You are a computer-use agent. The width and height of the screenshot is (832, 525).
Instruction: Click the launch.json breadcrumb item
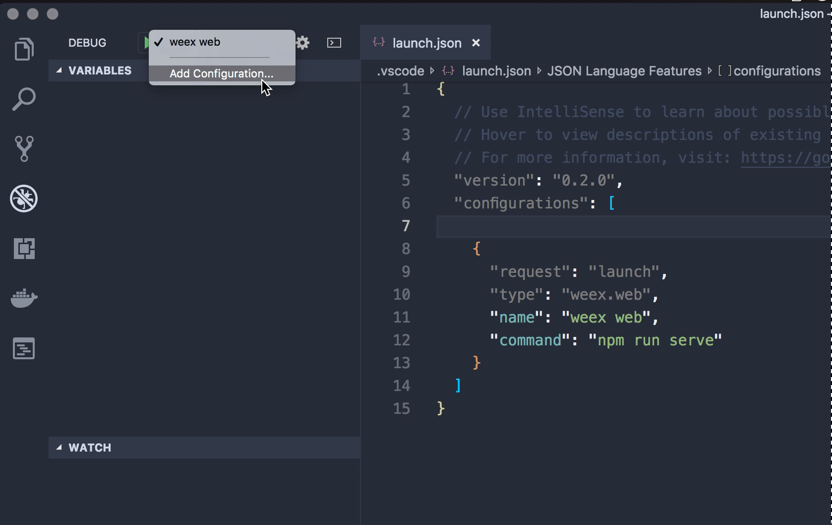(496, 71)
